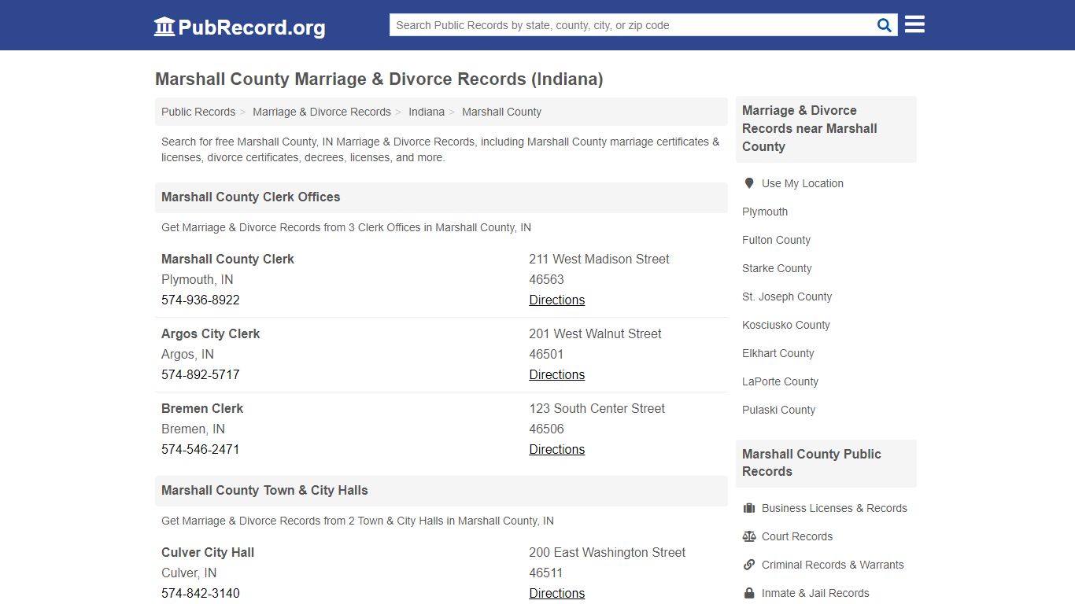Click the Bremen, IN text
1075x604 pixels.
point(193,429)
